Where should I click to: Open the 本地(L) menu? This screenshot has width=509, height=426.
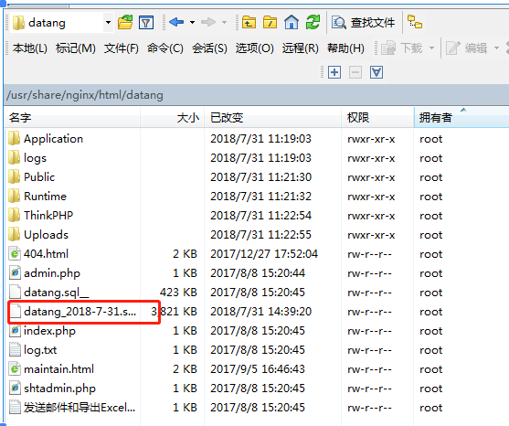pyautogui.click(x=30, y=48)
